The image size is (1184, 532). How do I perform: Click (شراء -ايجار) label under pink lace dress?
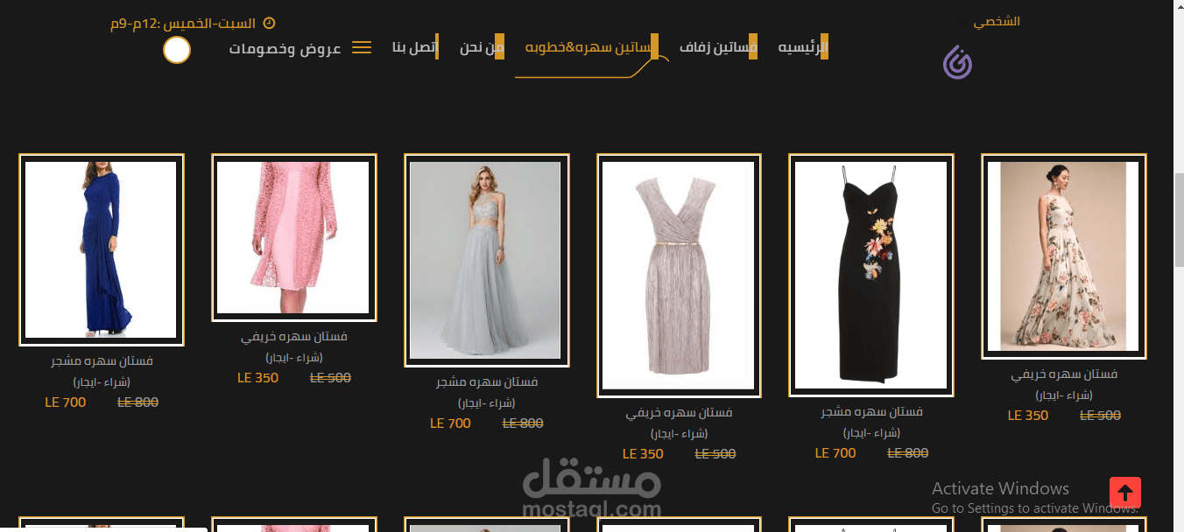[x=294, y=357]
